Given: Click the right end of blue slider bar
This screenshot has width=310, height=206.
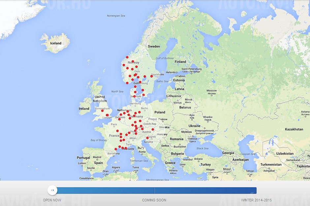Looking at the screenshot, I should pos(255,191).
